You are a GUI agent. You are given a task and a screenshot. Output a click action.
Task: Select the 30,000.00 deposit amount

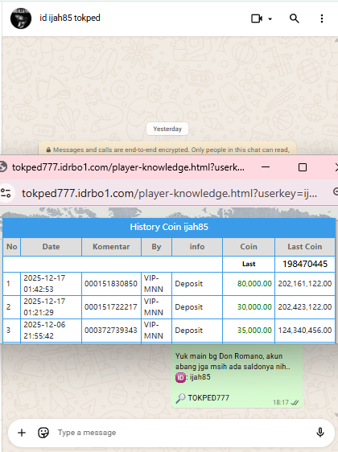coord(254,307)
